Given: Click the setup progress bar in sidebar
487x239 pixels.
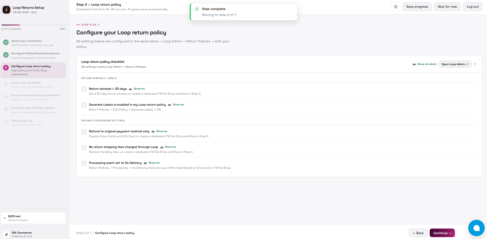Looking at the screenshot, I should click(x=33, y=25).
